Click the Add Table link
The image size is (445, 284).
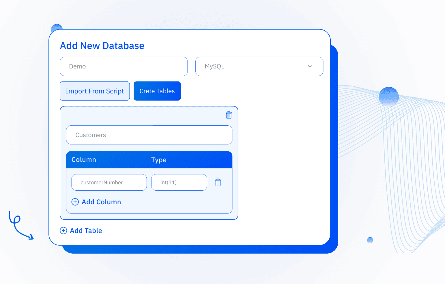81,231
